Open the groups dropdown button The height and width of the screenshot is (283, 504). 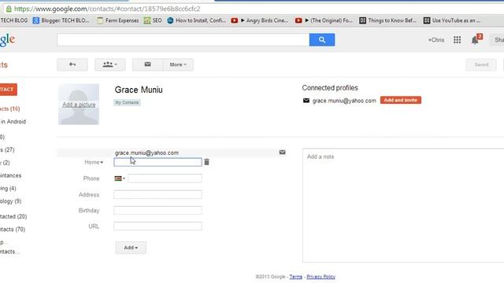(x=110, y=64)
